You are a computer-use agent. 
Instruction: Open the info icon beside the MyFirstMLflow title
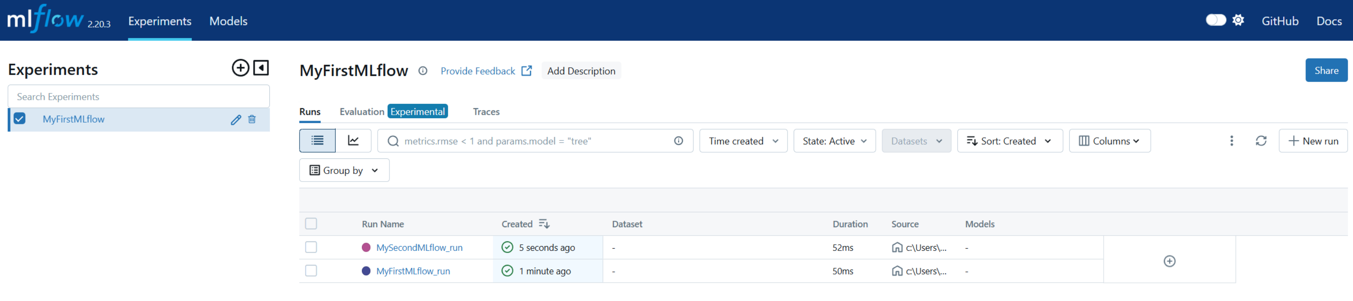click(423, 71)
